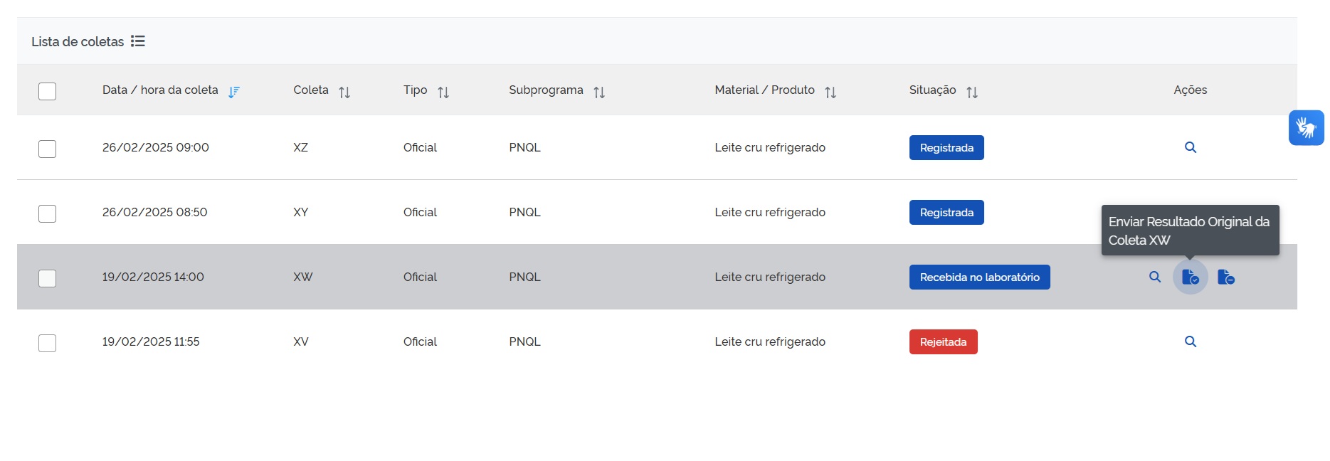
Task: Sort the Coleta column
Action: (x=344, y=92)
